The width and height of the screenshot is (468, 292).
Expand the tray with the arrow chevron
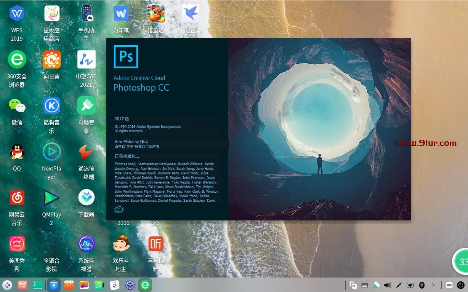click(433, 285)
